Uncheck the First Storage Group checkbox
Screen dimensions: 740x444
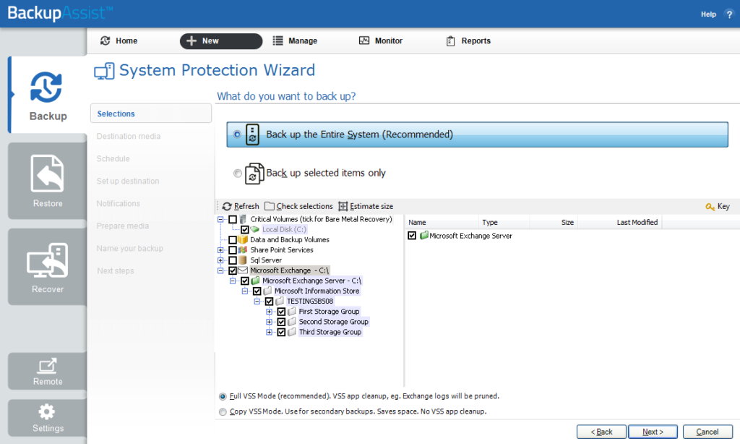[x=281, y=312]
